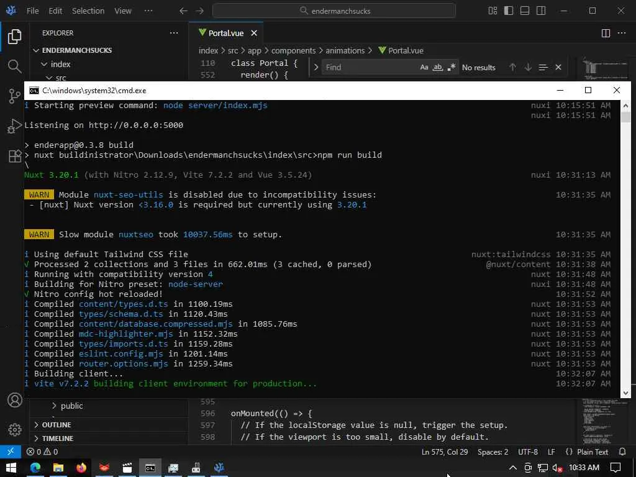Open the Search view in activity bar
Image resolution: width=636 pixels, height=477 pixels.
click(15, 66)
